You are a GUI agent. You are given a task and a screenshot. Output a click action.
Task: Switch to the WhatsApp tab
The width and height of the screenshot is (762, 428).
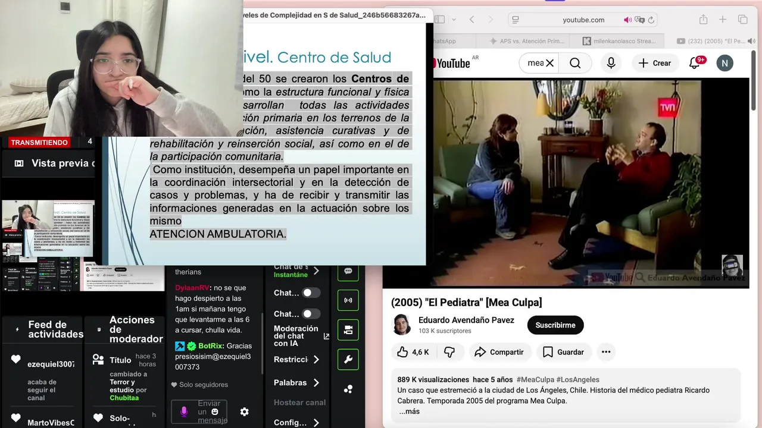tap(454, 41)
